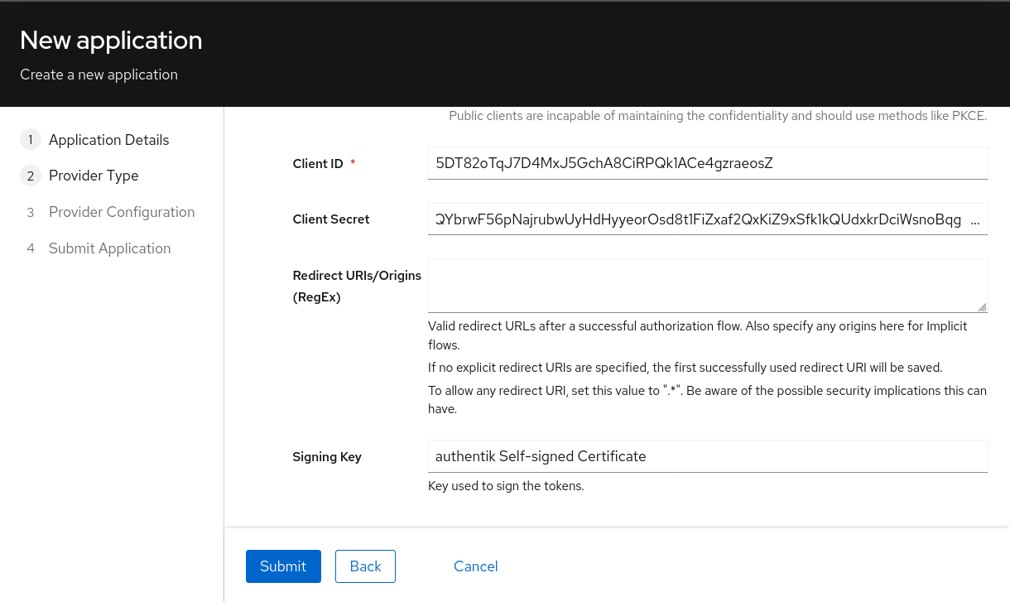Navigate to the Provider Type step
Screen dimensions: 1010x602
[94, 176]
